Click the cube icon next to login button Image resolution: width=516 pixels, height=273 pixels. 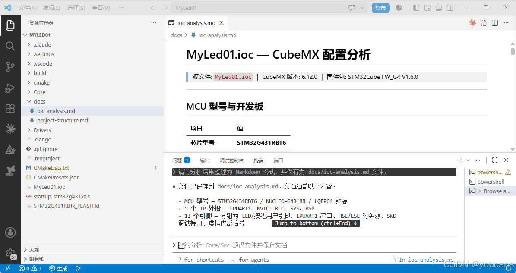click(399, 8)
